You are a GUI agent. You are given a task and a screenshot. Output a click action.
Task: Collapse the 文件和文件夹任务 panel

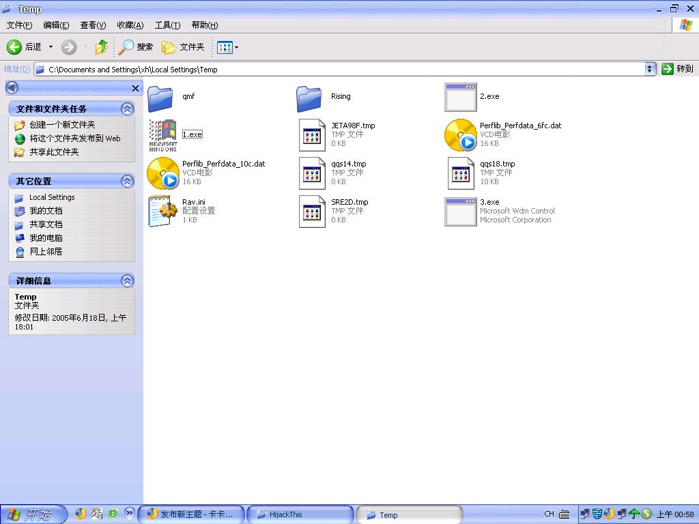[127, 109]
